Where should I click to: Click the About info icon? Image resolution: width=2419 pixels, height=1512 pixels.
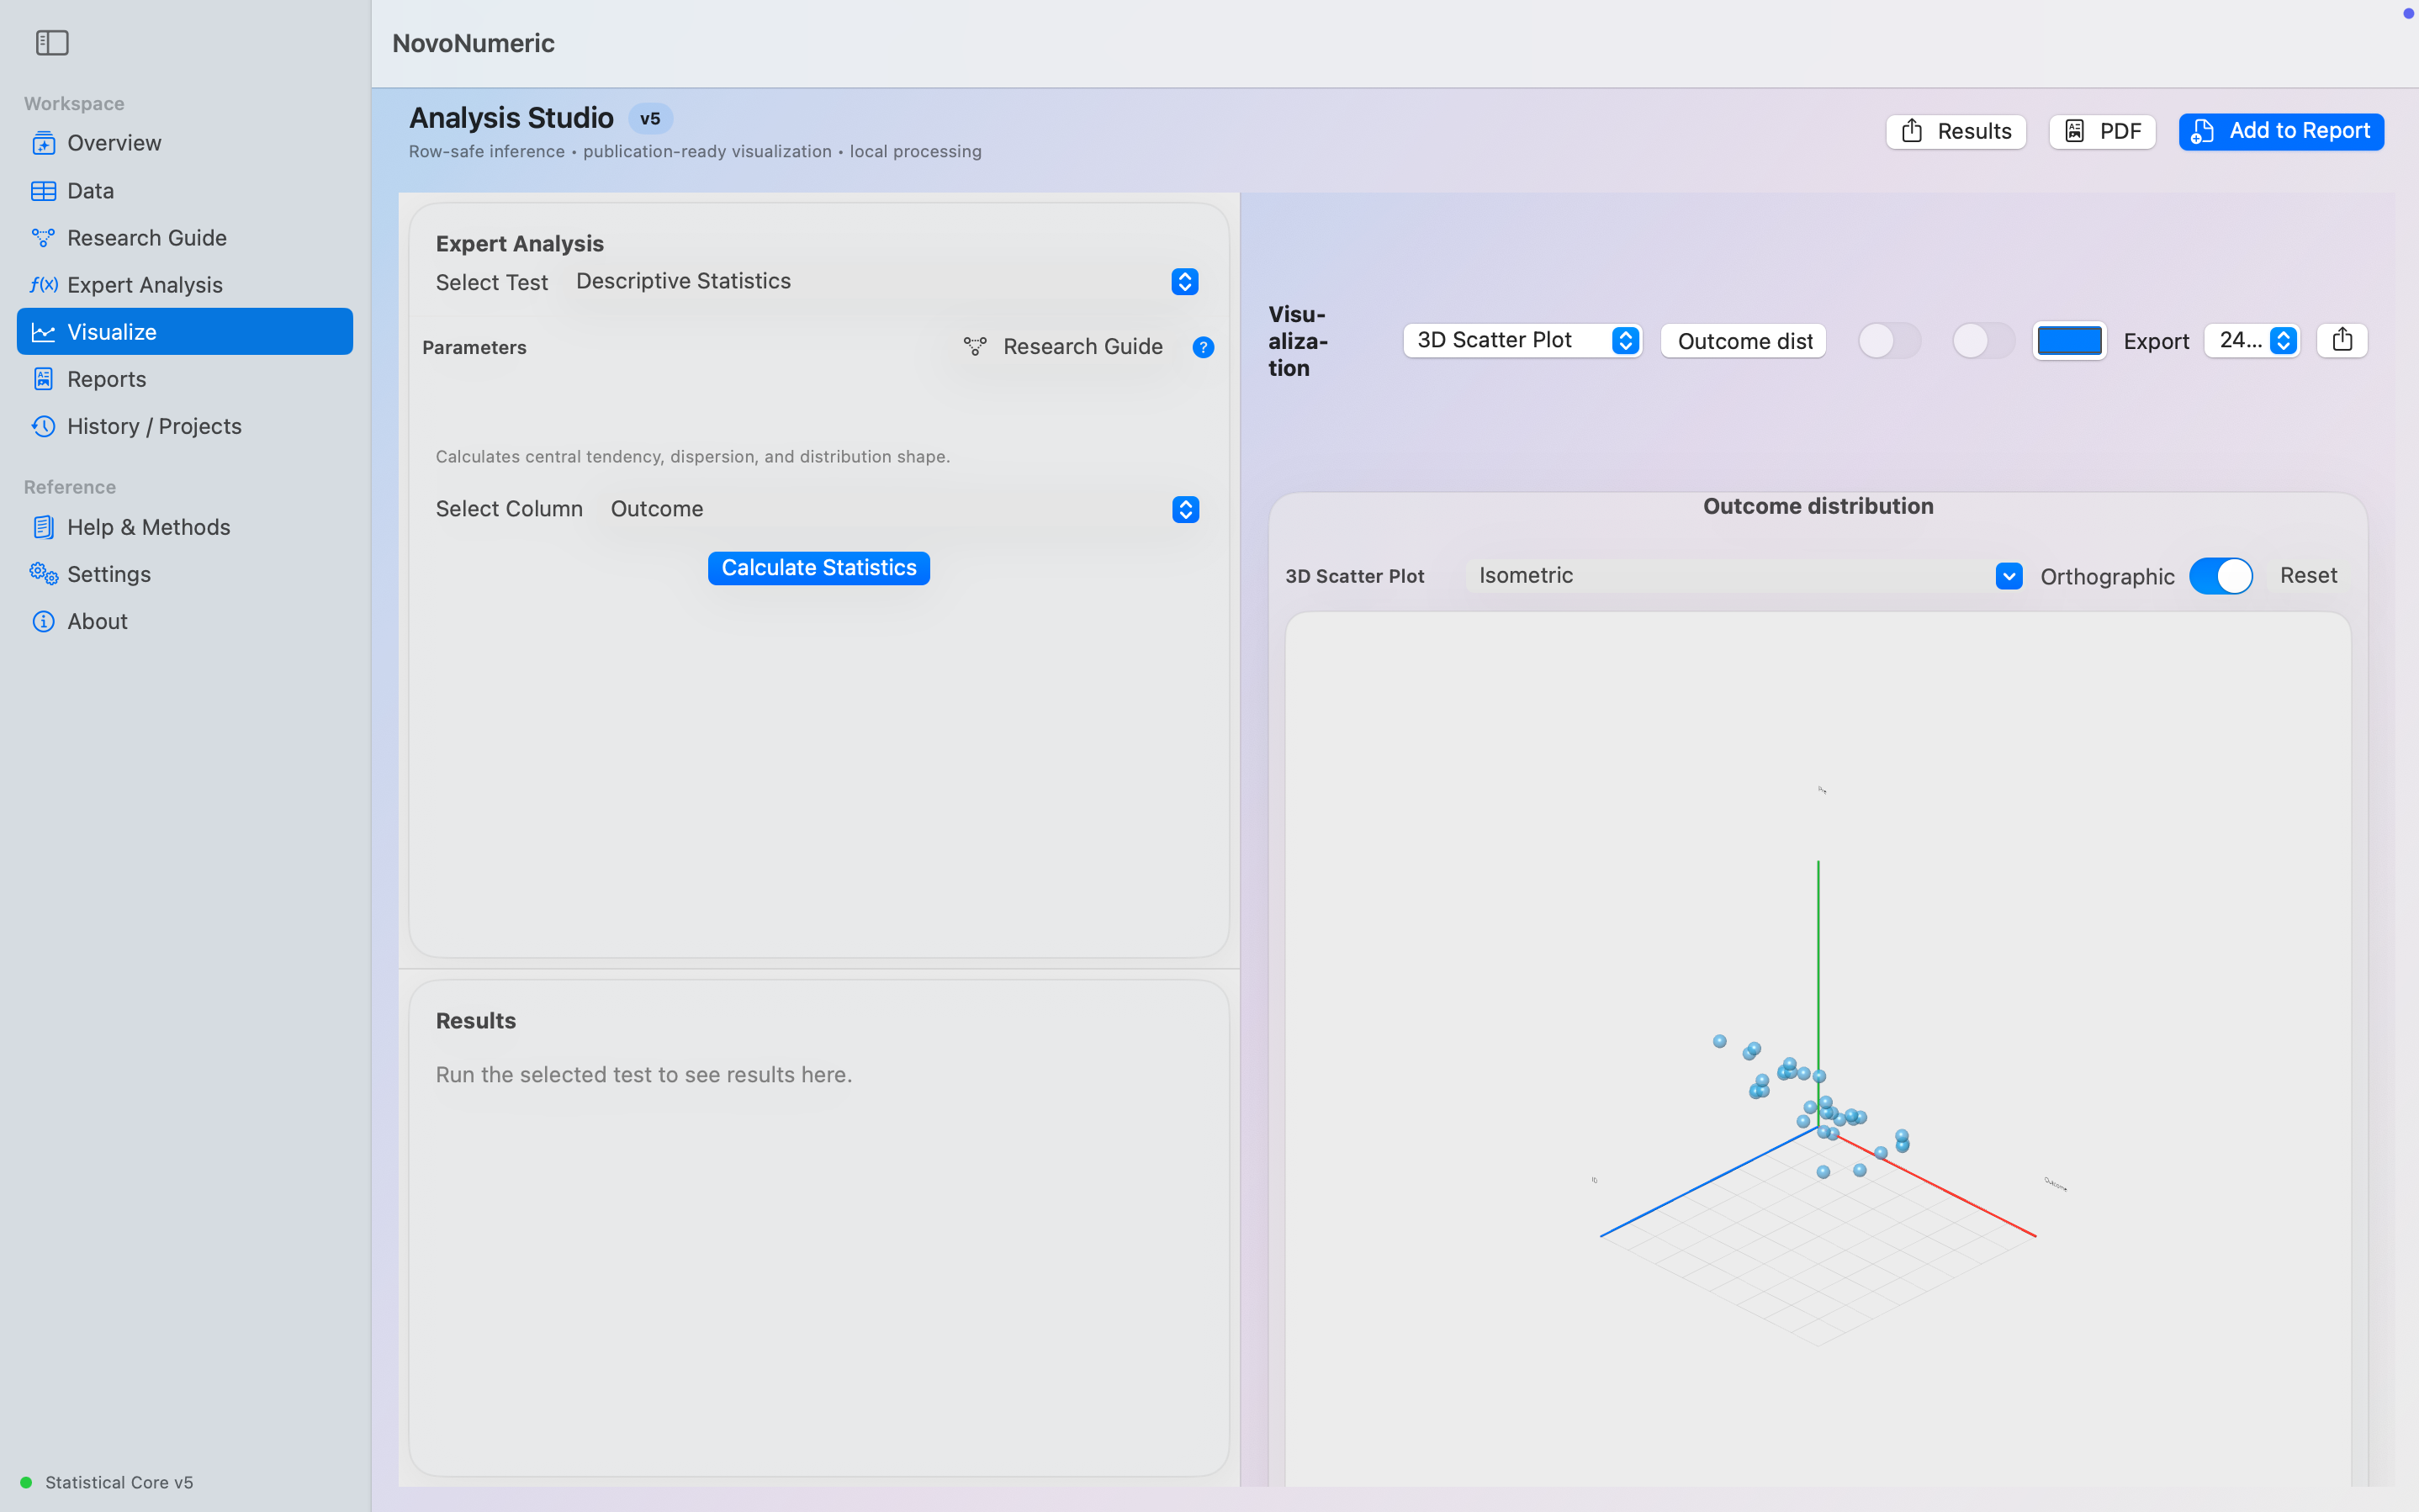pyautogui.click(x=43, y=621)
